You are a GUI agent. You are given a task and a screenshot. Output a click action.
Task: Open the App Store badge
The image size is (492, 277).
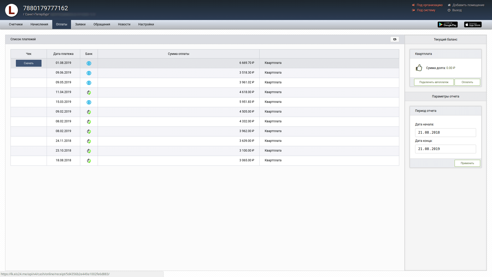(x=473, y=25)
